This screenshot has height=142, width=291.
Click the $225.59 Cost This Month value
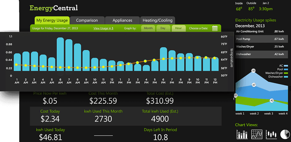coord(103,101)
